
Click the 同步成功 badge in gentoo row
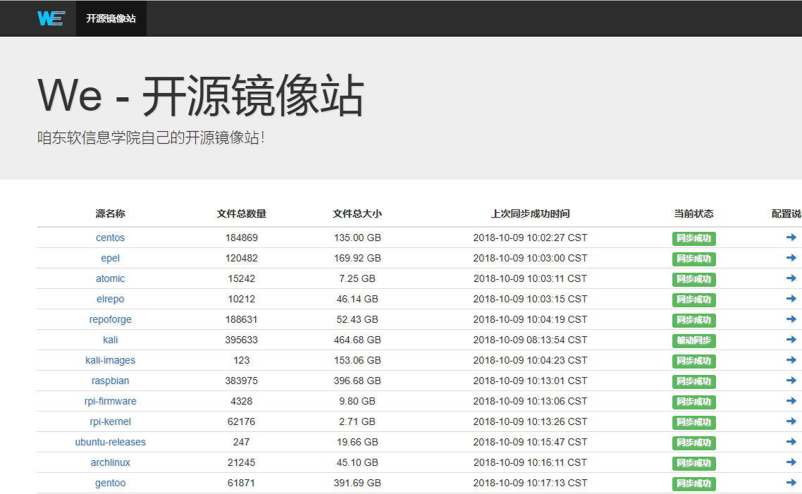click(693, 483)
